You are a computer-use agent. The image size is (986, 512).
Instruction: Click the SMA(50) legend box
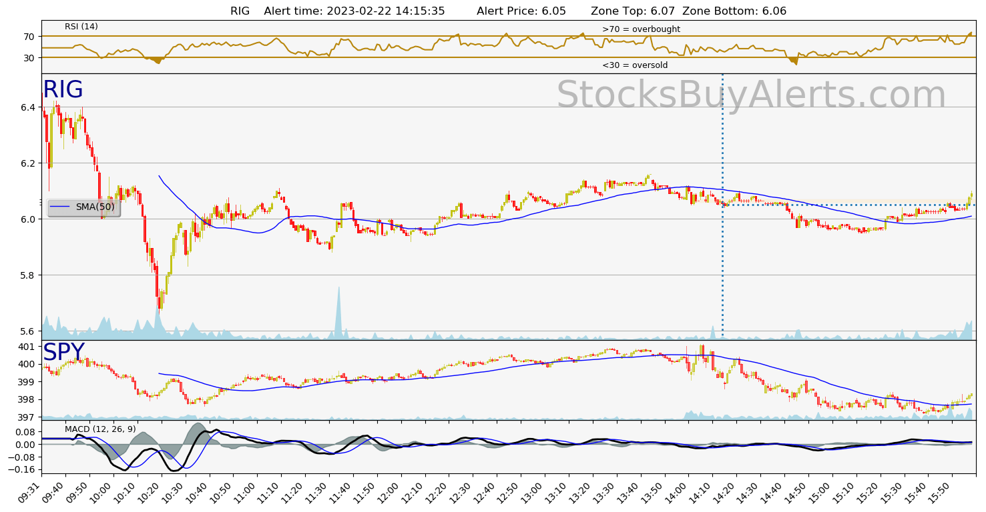(x=84, y=207)
